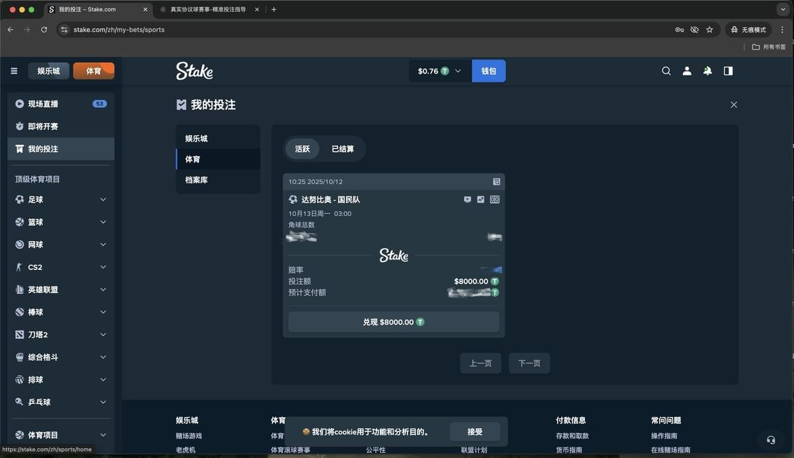Open browser three-dot menu

(x=781, y=30)
